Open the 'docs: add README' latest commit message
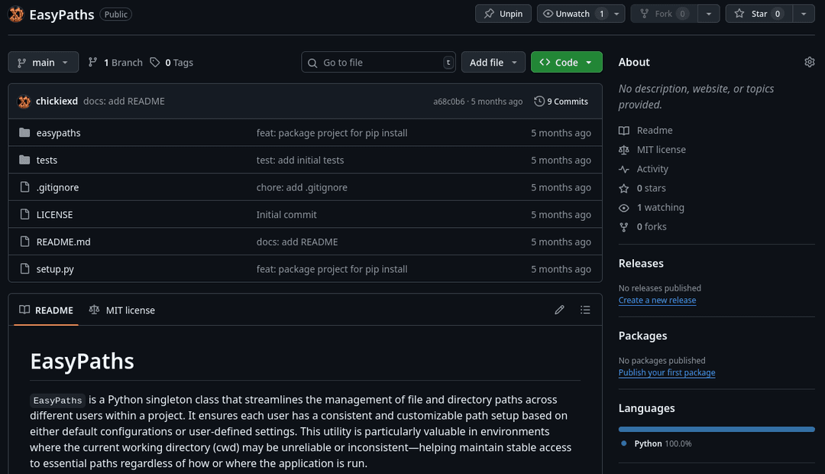The image size is (825, 474). click(124, 101)
